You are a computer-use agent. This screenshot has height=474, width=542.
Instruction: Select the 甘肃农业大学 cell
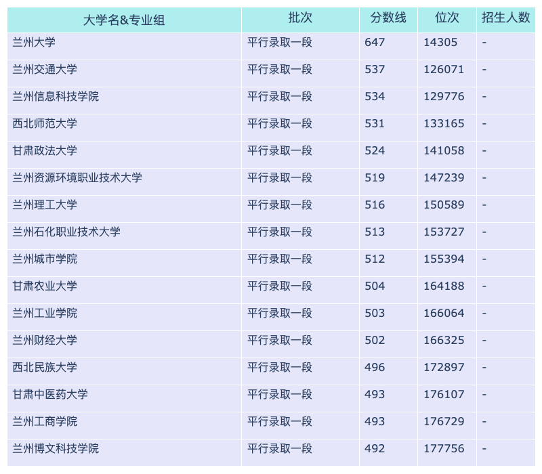(x=45, y=286)
